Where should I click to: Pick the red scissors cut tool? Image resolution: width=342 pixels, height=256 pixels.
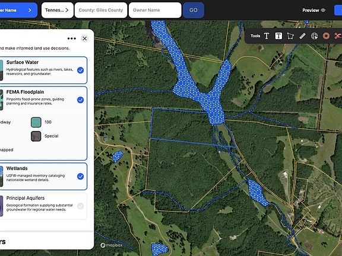pos(338,36)
